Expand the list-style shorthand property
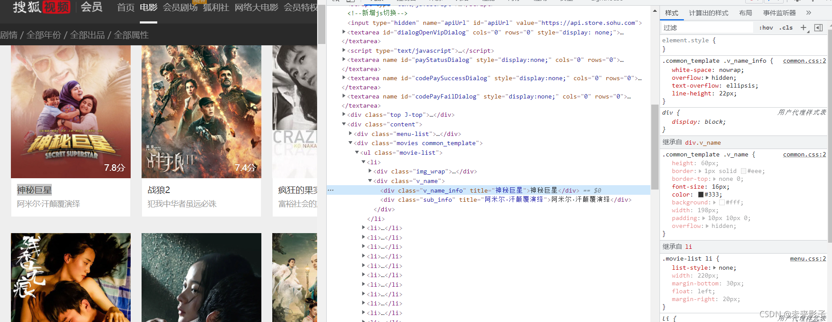Image resolution: width=832 pixels, height=322 pixels. click(x=714, y=268)
